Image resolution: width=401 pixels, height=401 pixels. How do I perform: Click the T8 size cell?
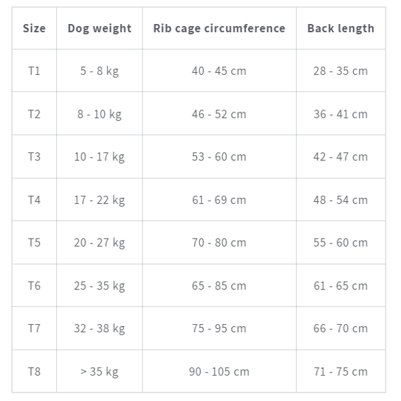34,372
